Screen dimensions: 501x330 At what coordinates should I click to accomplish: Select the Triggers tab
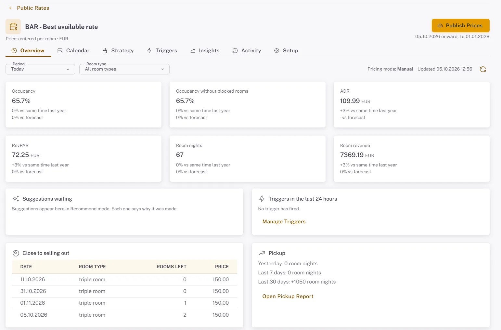pyautogui.click(x=162, y=51)
